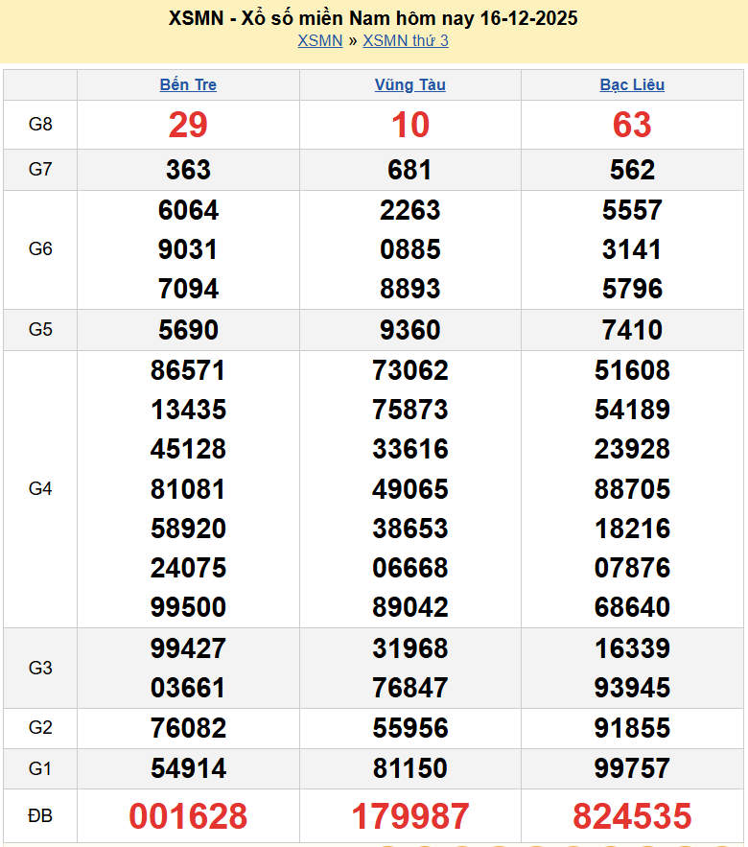Open the XSMN breadcrumb link
Image resolution: width=748 pixels, height=847 pixels.
(319, 40)
